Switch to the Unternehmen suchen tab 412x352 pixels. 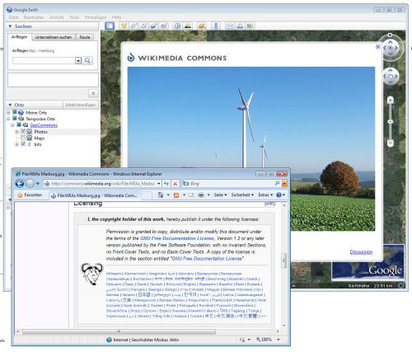[54, 37]
